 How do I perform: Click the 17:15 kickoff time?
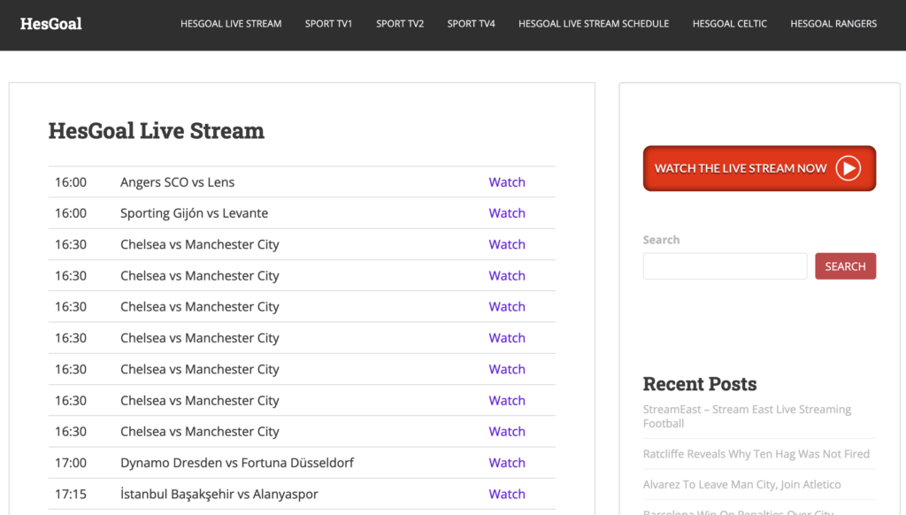(x=71, y=494)
